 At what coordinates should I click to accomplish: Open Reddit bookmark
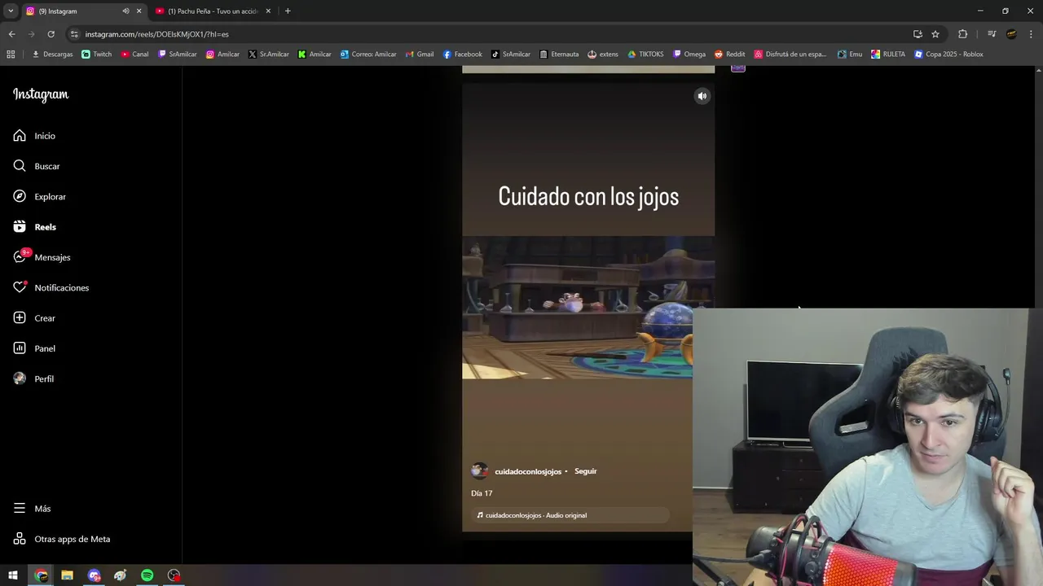(730, 55)
